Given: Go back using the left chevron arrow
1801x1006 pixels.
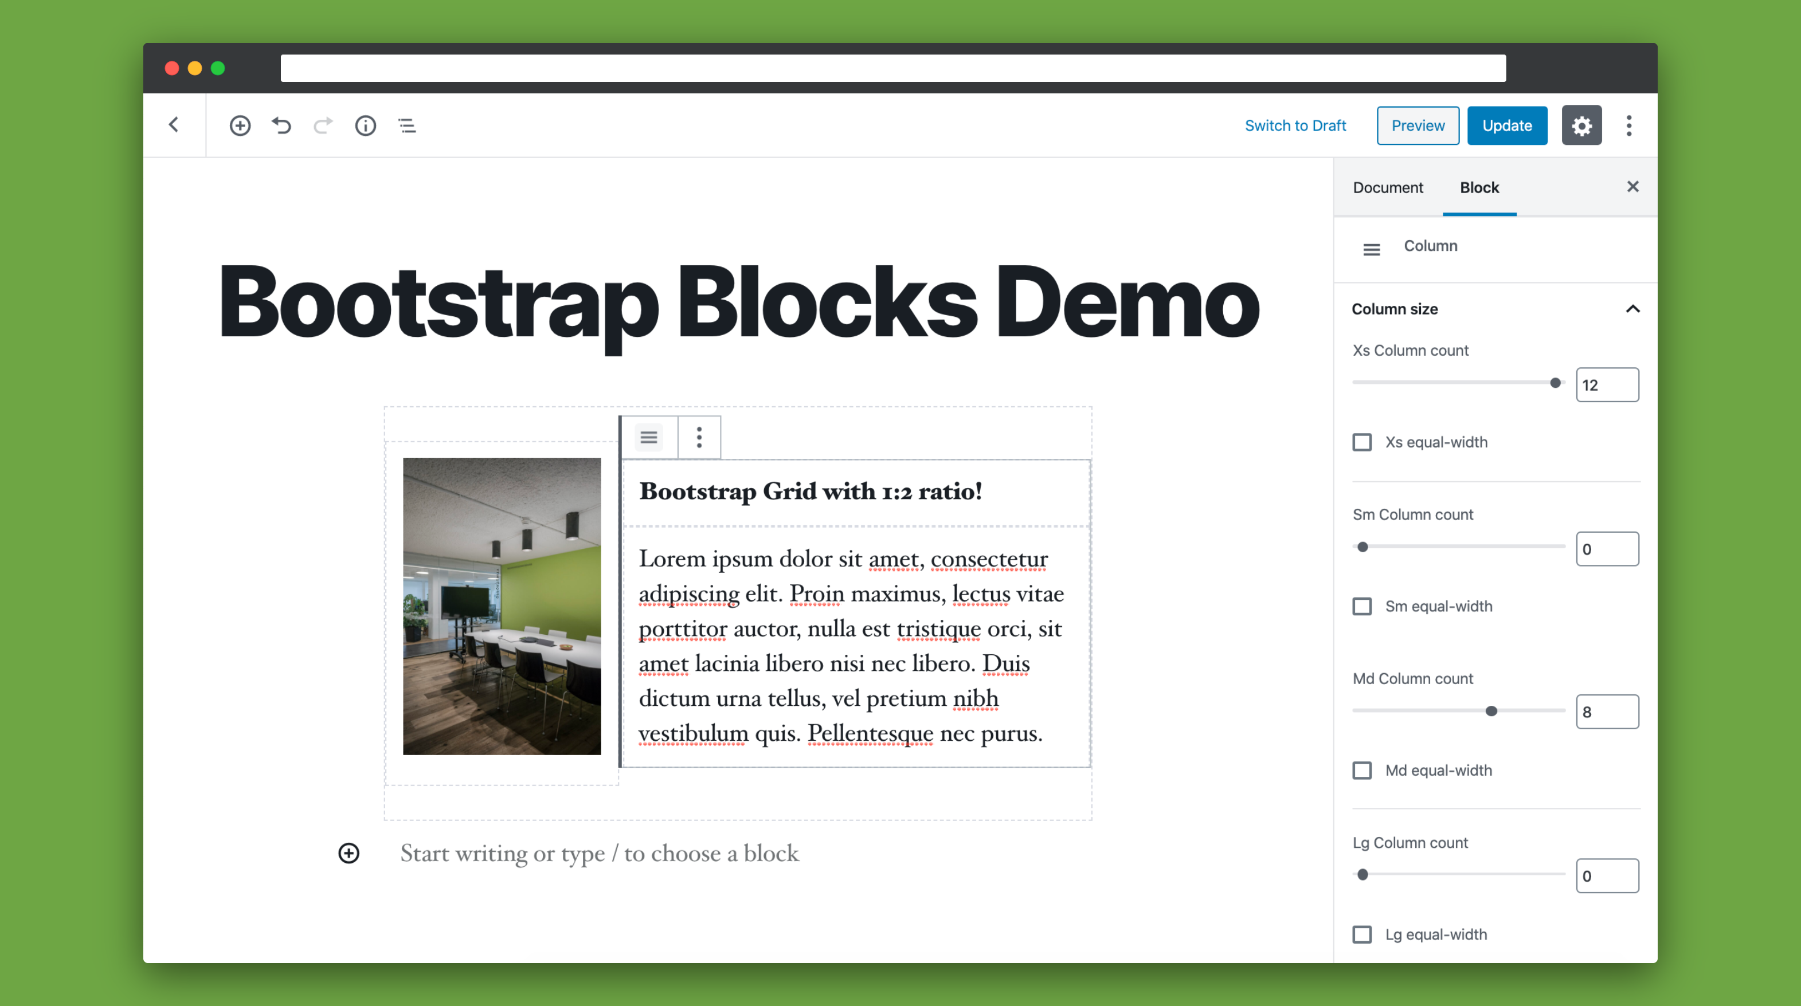Looking at the screenshot, I should (x=174, y=125).
